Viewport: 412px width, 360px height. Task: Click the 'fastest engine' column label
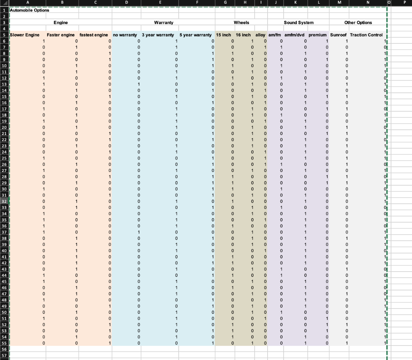(x=94, y=35)
